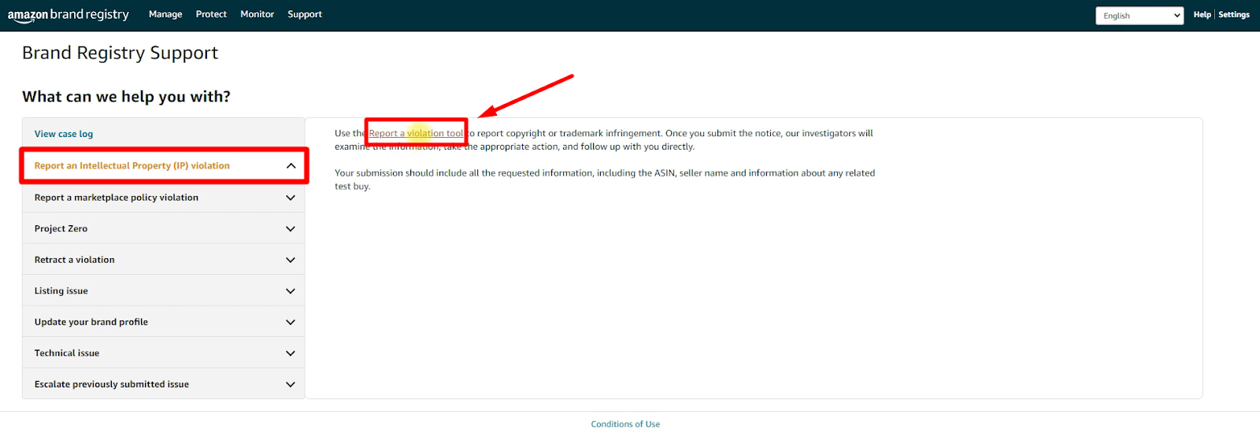The image size is (1260, 437).
Task: Select Listing issue row
Action: click(164, 291)
